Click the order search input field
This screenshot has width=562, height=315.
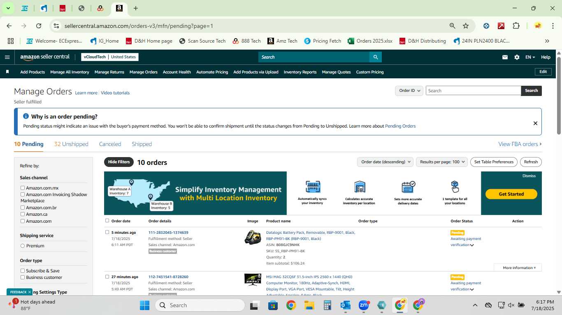(x=473, y=91)
